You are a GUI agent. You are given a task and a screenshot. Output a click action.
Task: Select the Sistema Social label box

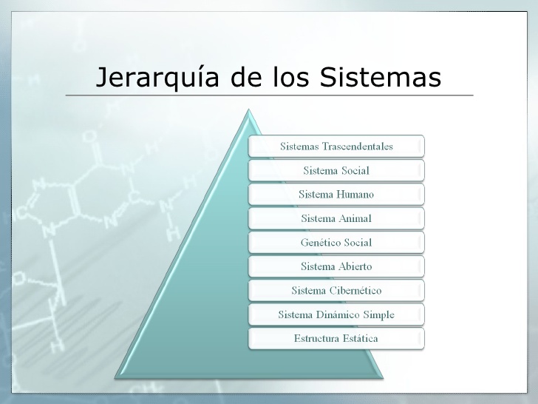[336, 170]
